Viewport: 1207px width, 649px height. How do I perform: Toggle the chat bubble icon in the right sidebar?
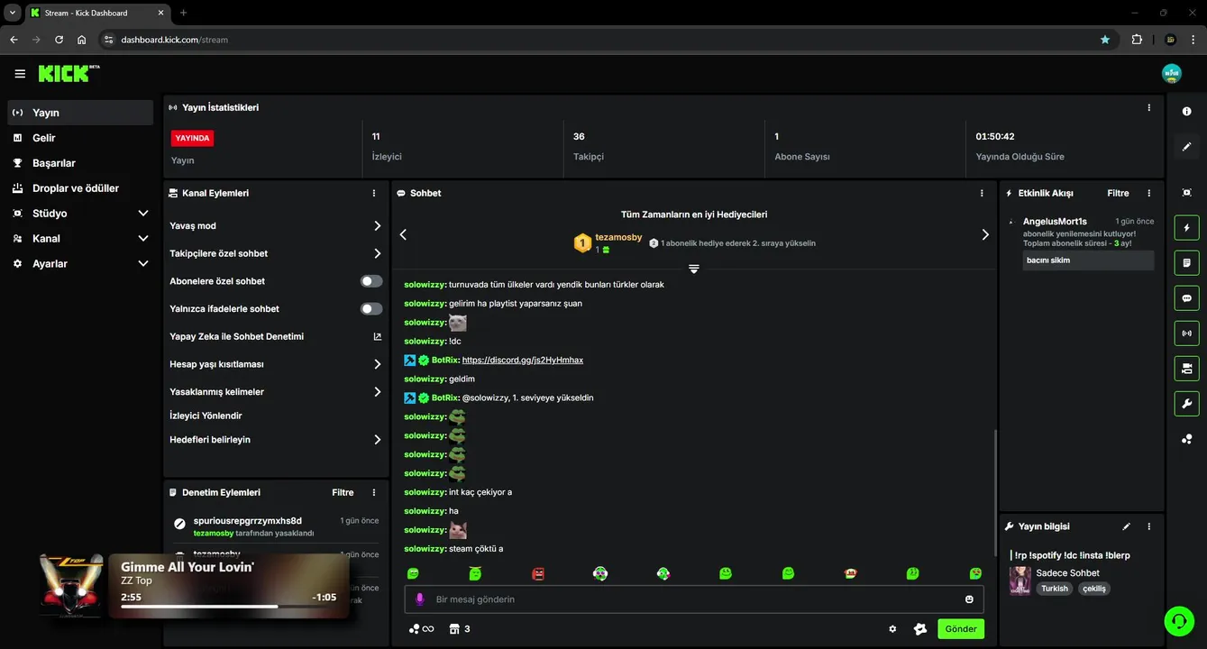click(x=1186, y=298)
